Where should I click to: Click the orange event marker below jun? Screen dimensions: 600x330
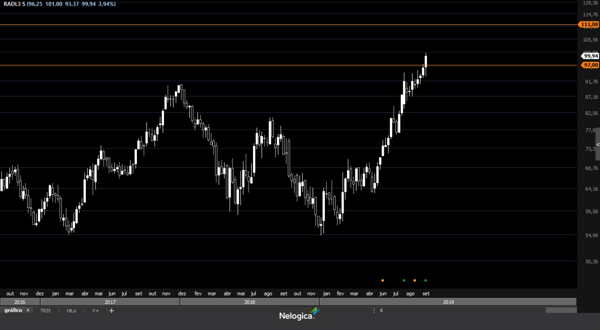(382, 280)
